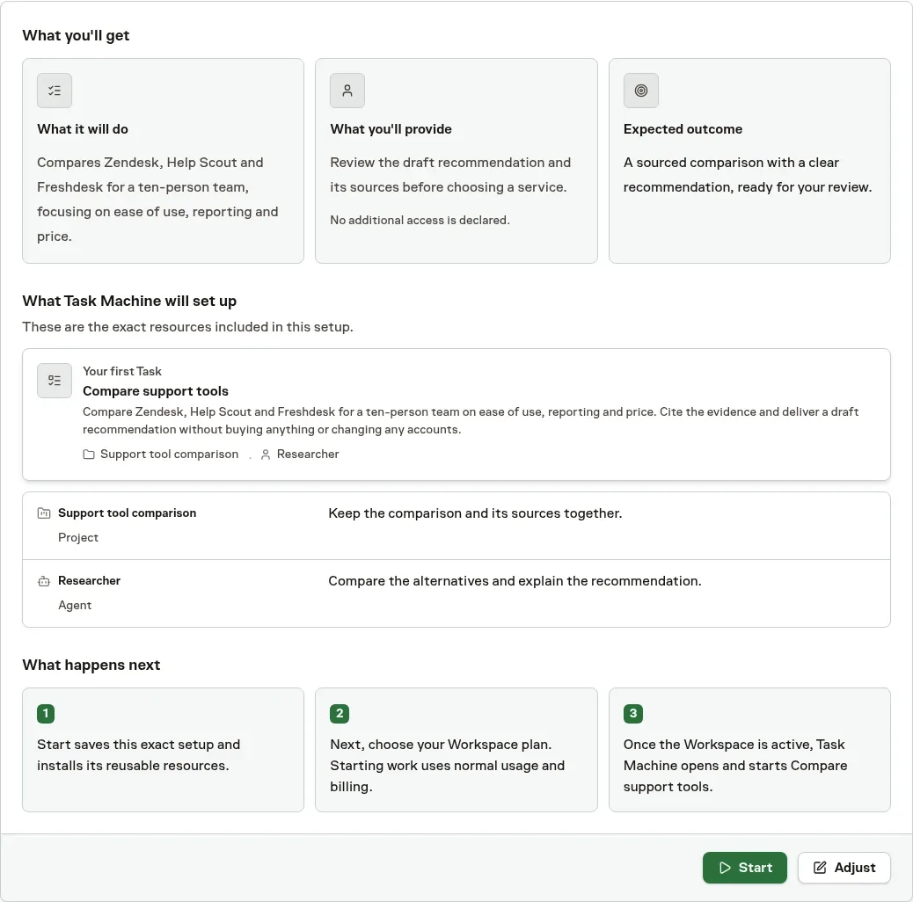Click the green step 3 badge

pyautogui.click(x=633, y=714)
